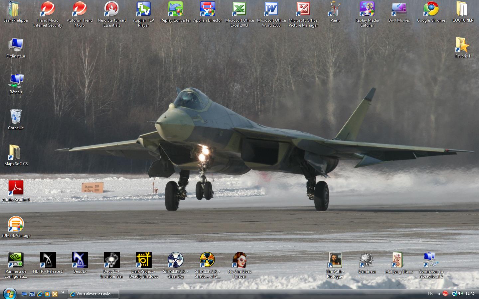479x299 pixels.
Task: Open the Microsoft Office Excel 2003 shortcut
Action: pyautogui.click(x=239, y=10)
